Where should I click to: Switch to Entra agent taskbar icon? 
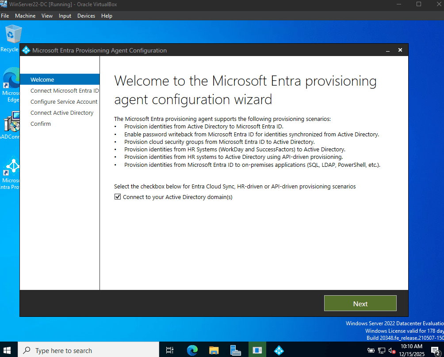[x=279, y=350]
